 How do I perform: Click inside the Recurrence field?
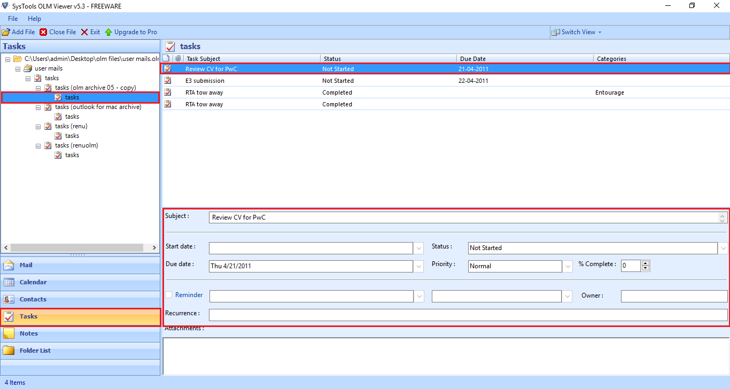[x=468, y=315]
